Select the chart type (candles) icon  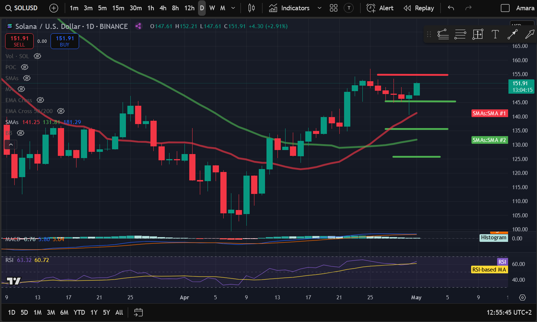pyautogui.click(x=251, y=8)
